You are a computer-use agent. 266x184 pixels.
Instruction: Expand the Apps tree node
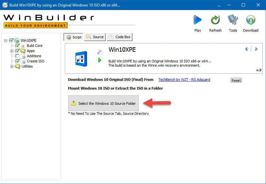(x=12, y=51)
